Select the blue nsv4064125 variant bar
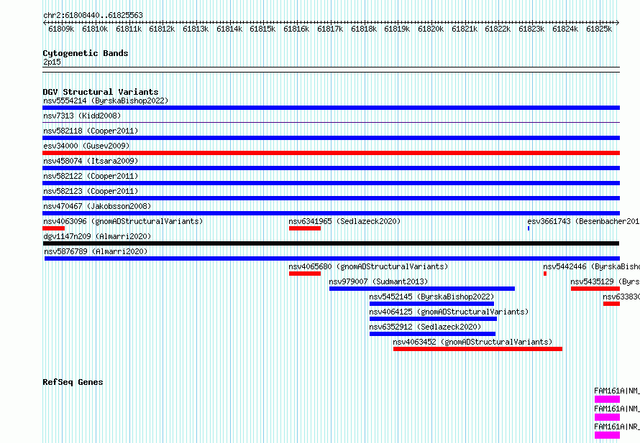Viewport: 640px width, 443px height. click(x=433, y=319)
